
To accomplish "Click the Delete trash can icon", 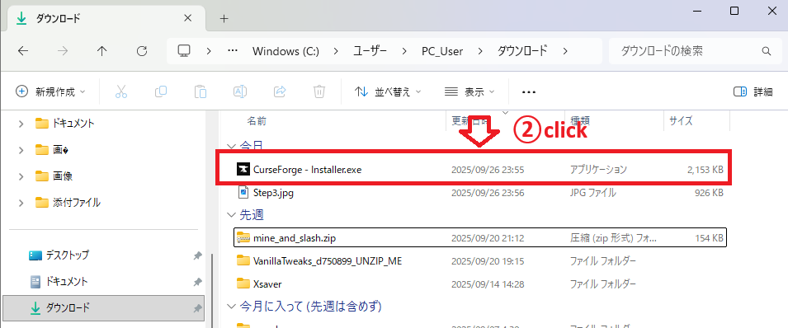I will pos(319,91).
